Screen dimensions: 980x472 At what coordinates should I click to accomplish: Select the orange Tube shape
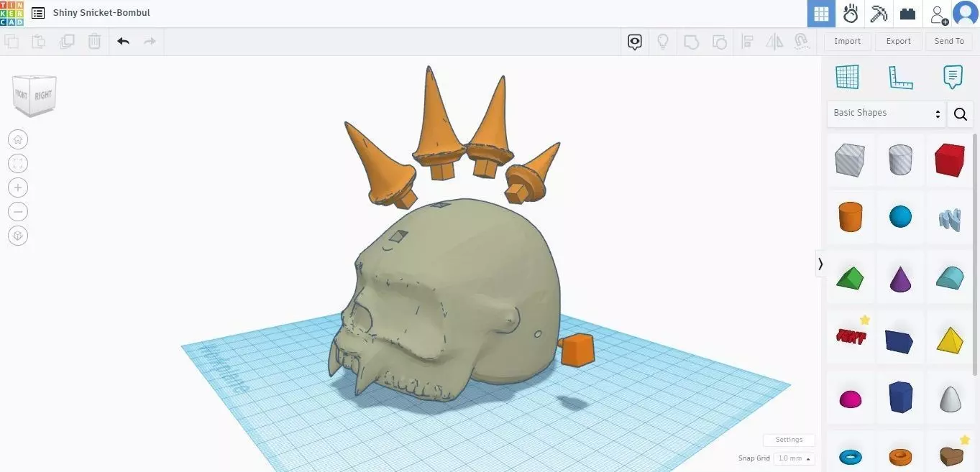900,455
